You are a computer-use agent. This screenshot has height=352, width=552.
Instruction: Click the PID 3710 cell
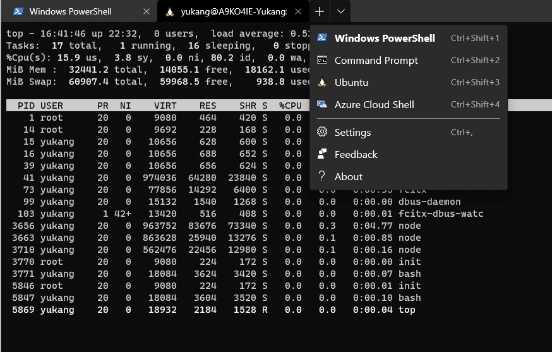pos(23,250)
